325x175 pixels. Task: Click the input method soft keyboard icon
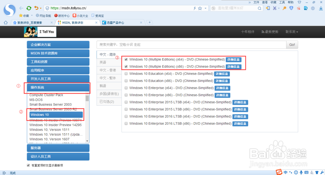point(306,172)
